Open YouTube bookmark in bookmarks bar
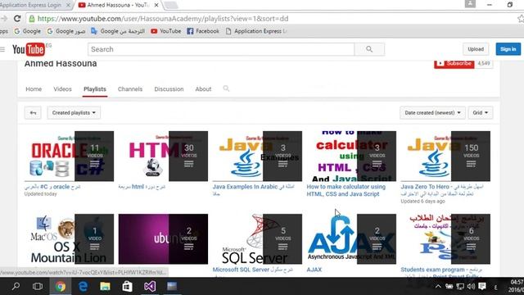The width and height of the screenshot is (524, 295). tap(166, 31)
